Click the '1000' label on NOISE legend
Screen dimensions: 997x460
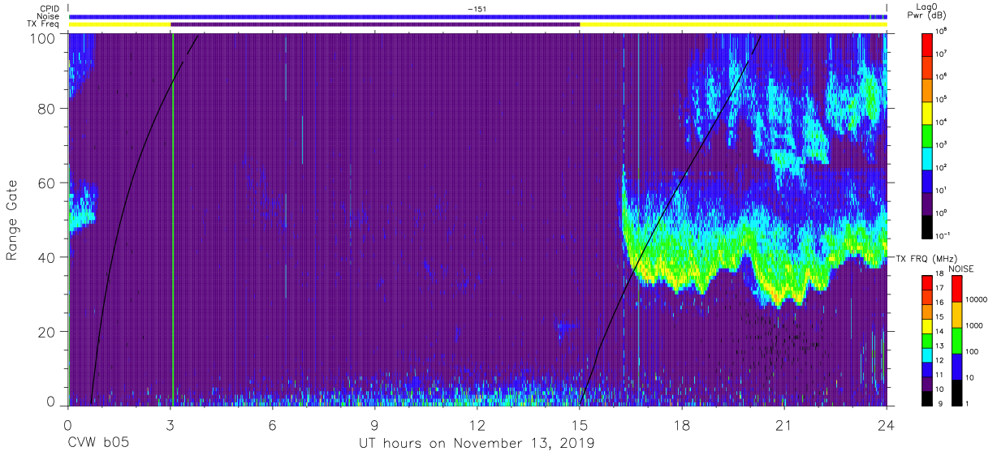tap(975, 325)
